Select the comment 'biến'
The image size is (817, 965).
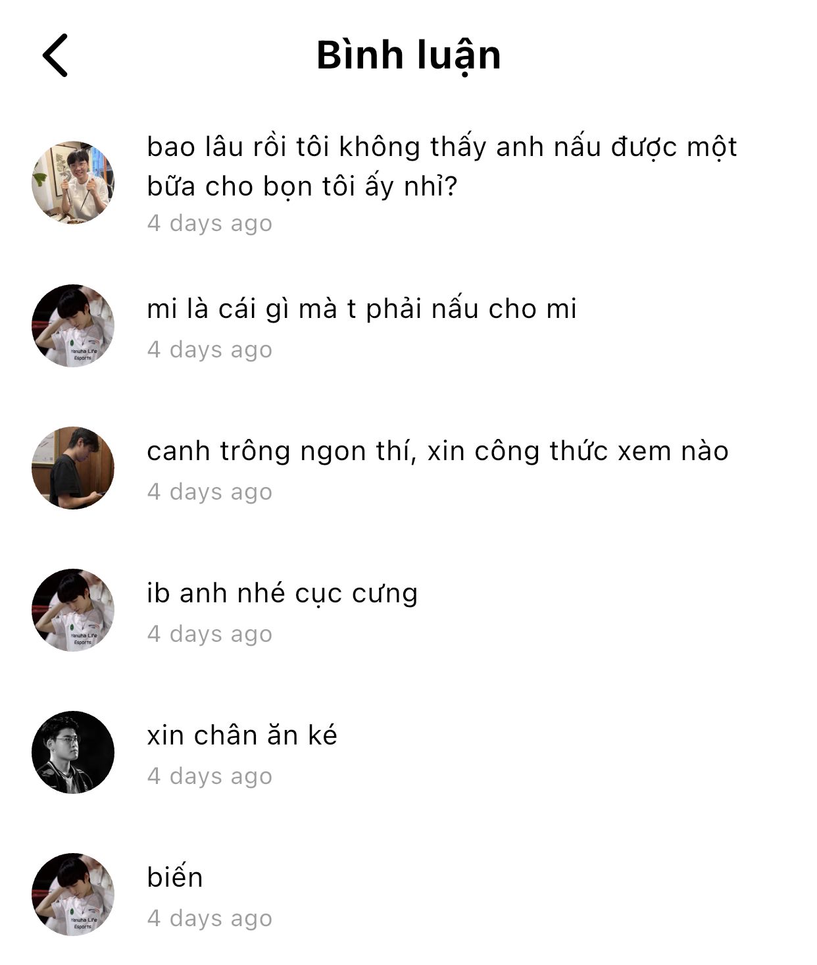[x=175, y=877]
